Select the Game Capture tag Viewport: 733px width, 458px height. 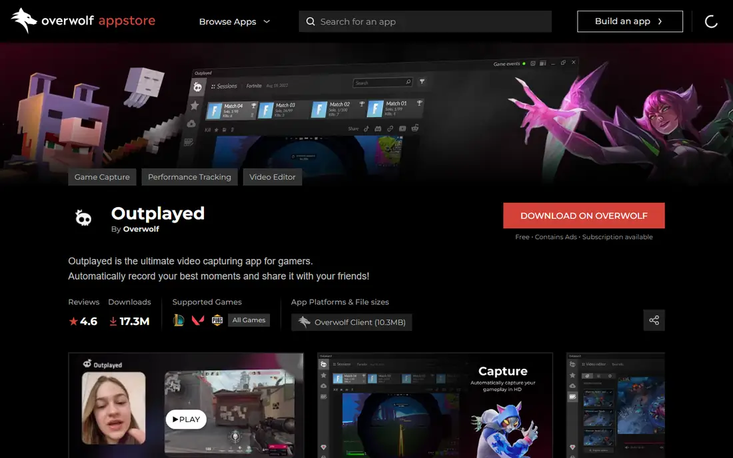click(x=102, y=177)
